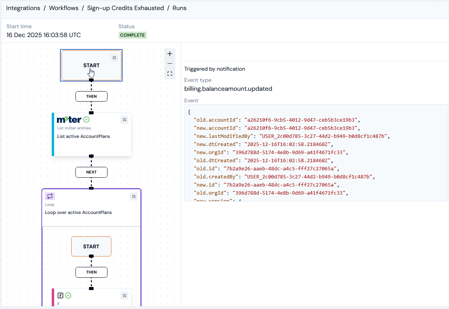449x309 pixels.
Task: Click the new.id JSON line
Action: tap(266, 185)
